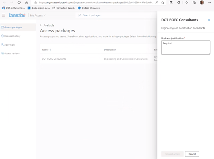Image resolution: width=214 pixels, height=159 pixels.
Task: Click the Business justification text box
Action: coord(186,47)
